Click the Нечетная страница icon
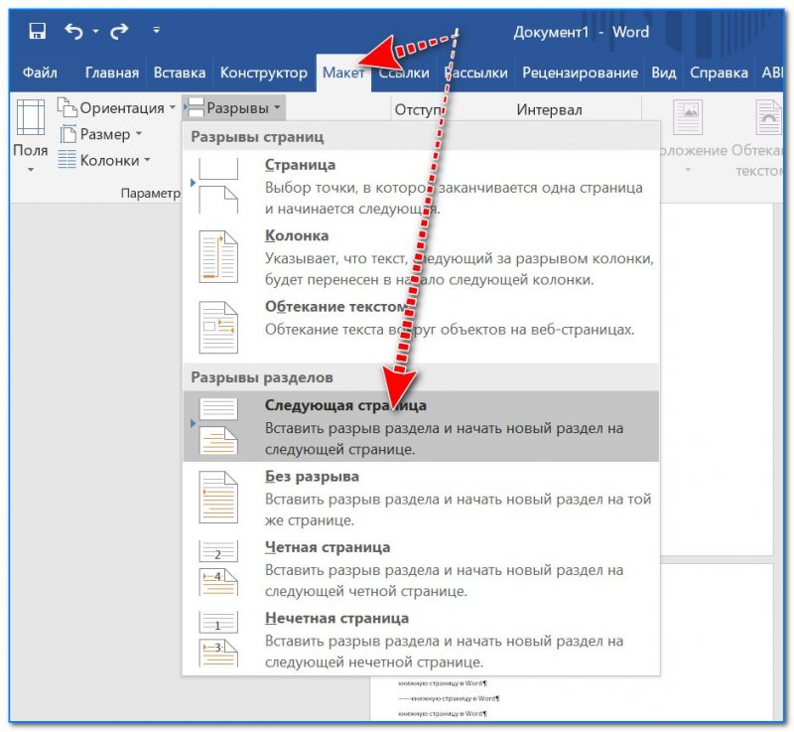Image resolution: width=794 pixels, height=732 pixels. coord(218,639)
